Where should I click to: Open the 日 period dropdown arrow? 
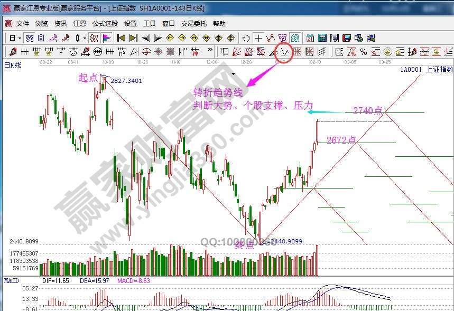[x=20, y=38]
